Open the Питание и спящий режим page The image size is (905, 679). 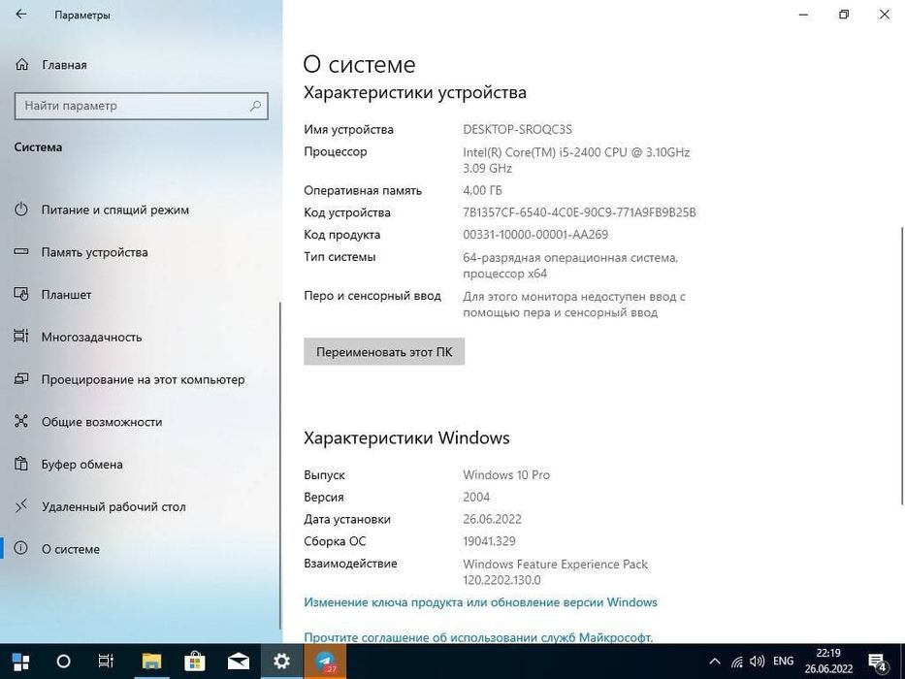point(114,210)
